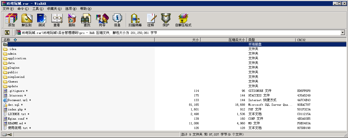This screenshot has width=348, height=138.
Task: Start the virus scan (扫描病毒) tool
Action: pyautogui.click(x=135, y=20)
